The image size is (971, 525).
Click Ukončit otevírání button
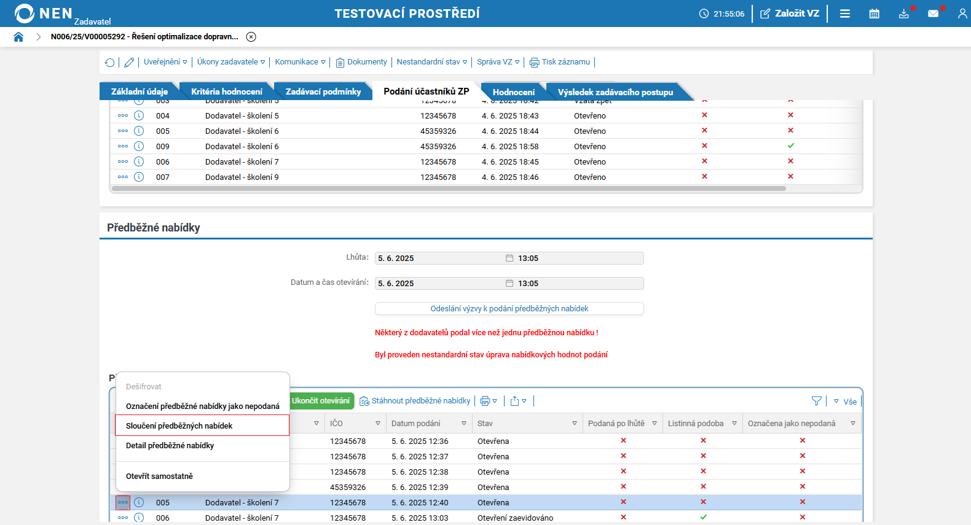click(x=321, y=401)
